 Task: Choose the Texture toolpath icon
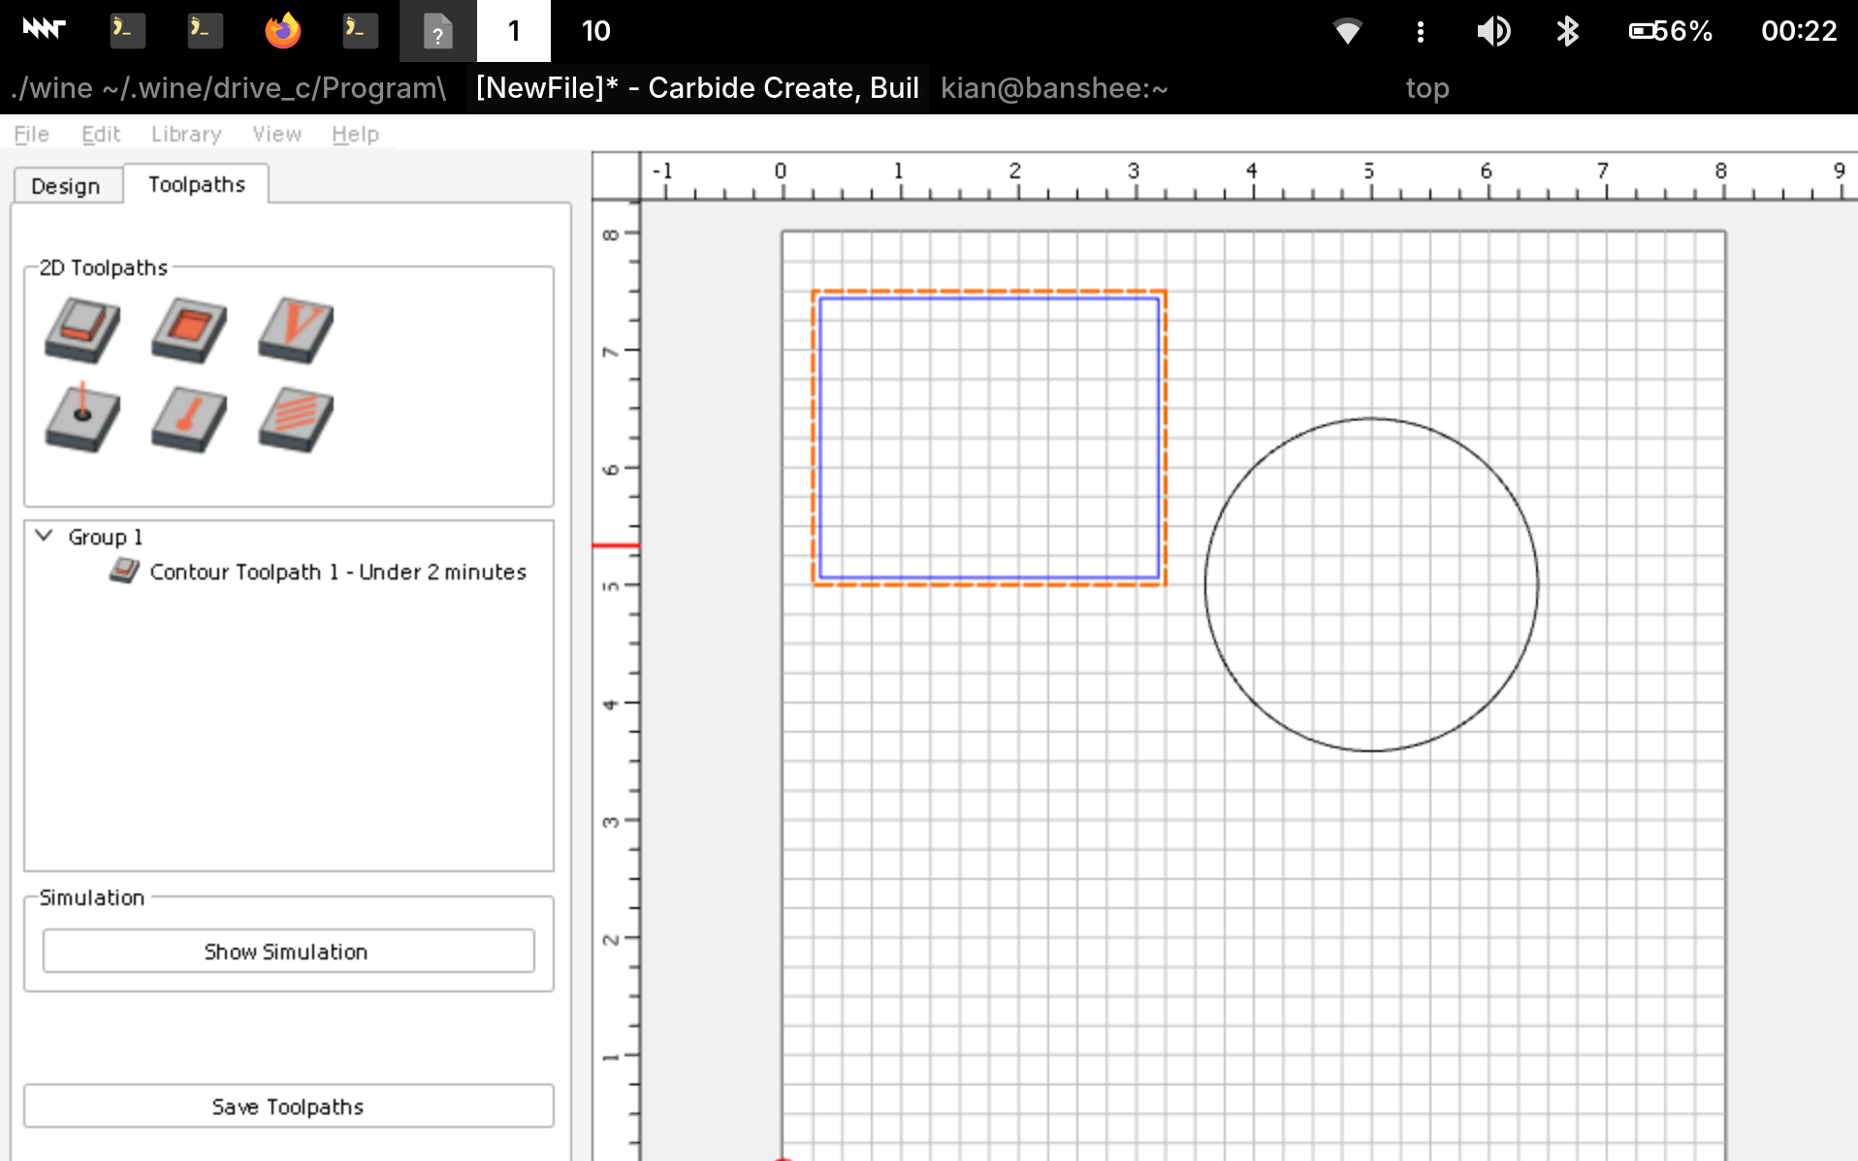click(296, 419)
